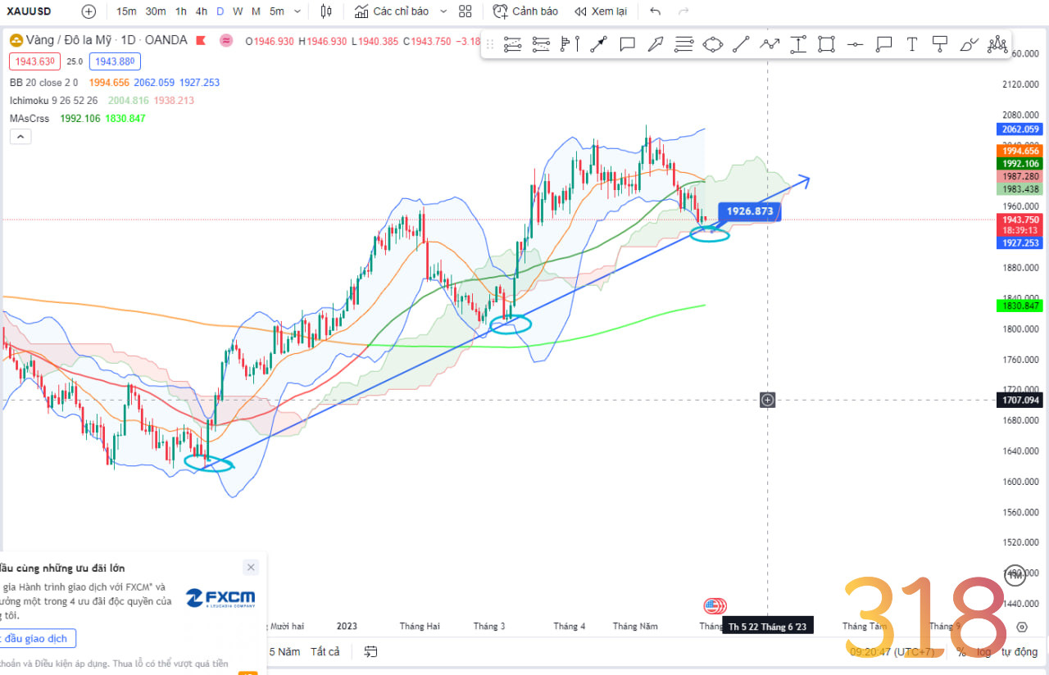Click the drawing toolbar's dotted grip handle

click(490, 44)
